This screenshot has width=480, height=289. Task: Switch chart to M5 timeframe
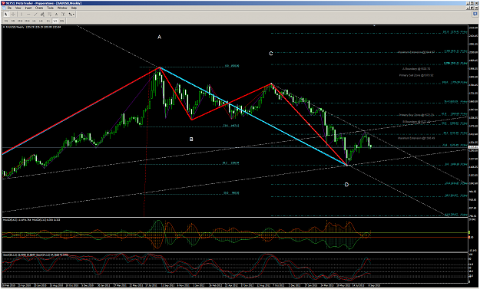tap(13, 21)
